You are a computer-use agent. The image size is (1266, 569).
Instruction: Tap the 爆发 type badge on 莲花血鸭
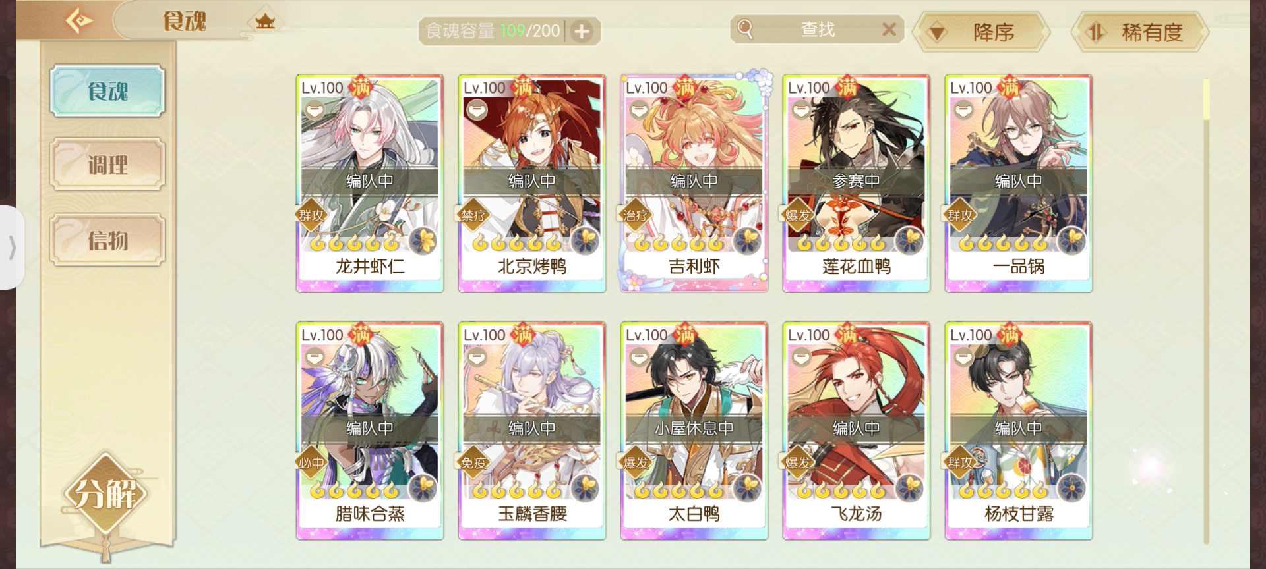[x=799, y=215]
